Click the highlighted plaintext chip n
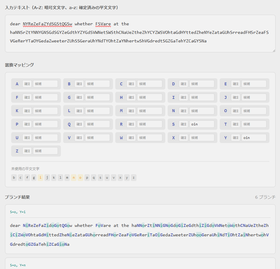 pyautogui.click(x=74, y=178)
